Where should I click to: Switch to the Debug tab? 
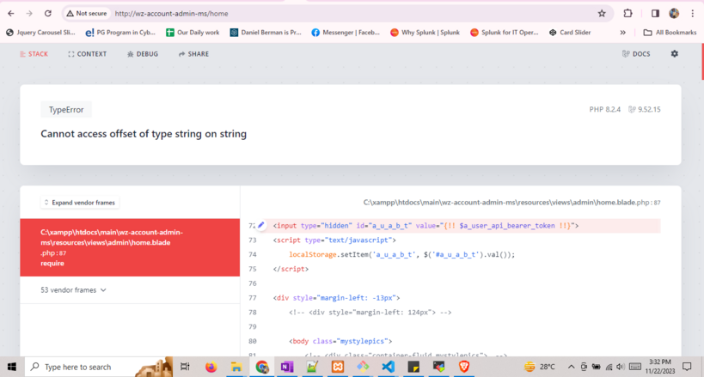pos(142,54)
